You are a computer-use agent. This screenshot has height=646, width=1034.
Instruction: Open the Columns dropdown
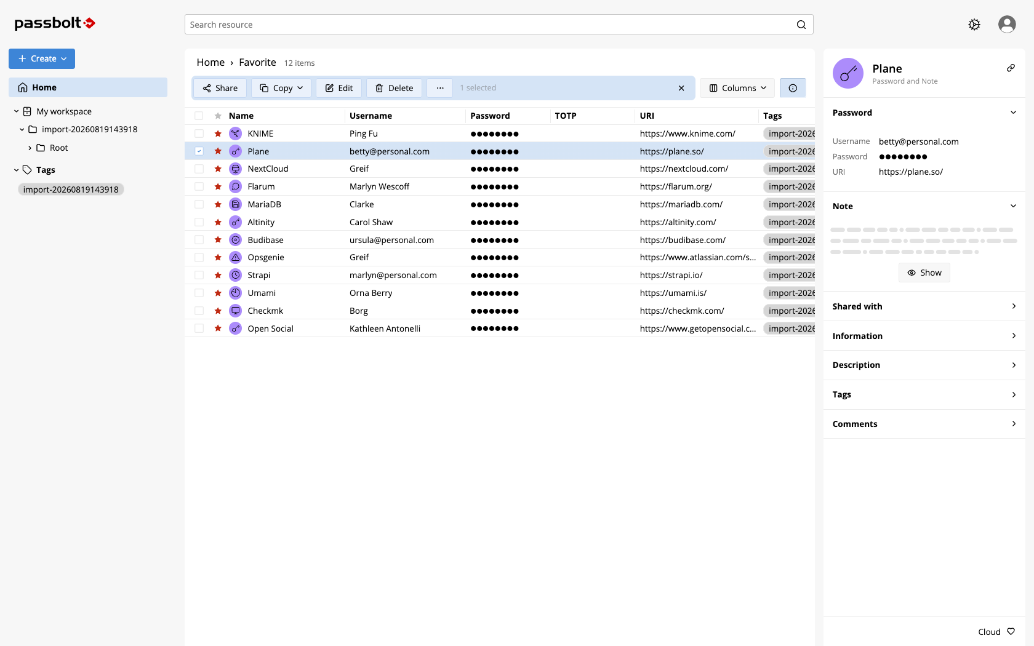pos(737,88)
